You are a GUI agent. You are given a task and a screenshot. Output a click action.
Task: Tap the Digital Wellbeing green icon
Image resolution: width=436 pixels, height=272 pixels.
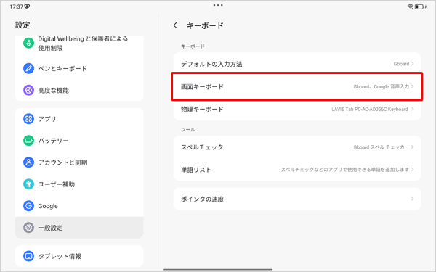tap(28, 43)
